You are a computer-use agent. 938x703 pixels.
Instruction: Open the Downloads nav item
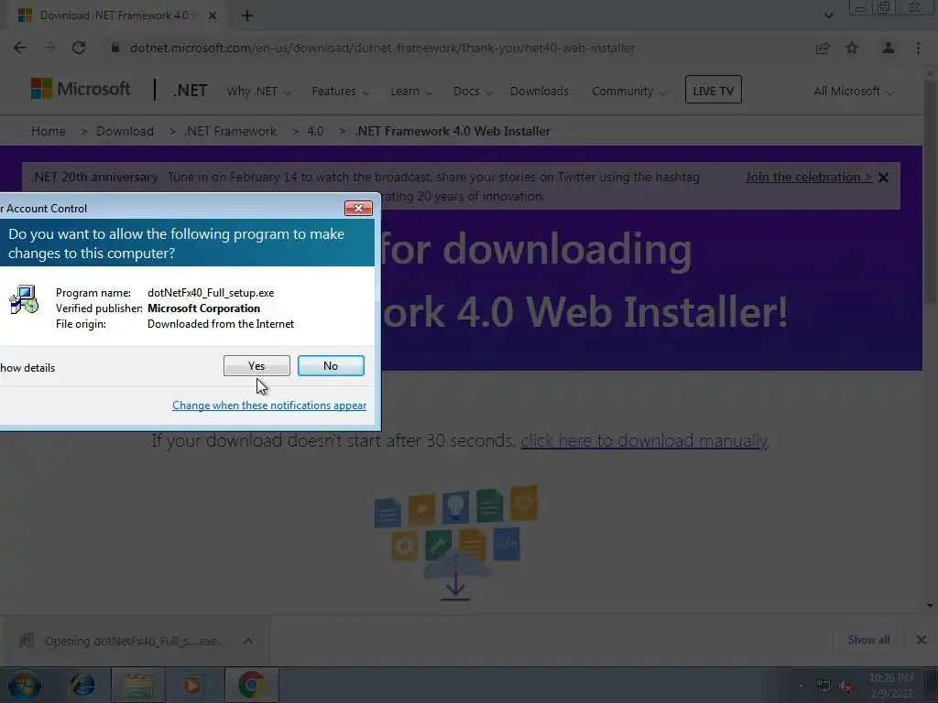coord(539,92)
